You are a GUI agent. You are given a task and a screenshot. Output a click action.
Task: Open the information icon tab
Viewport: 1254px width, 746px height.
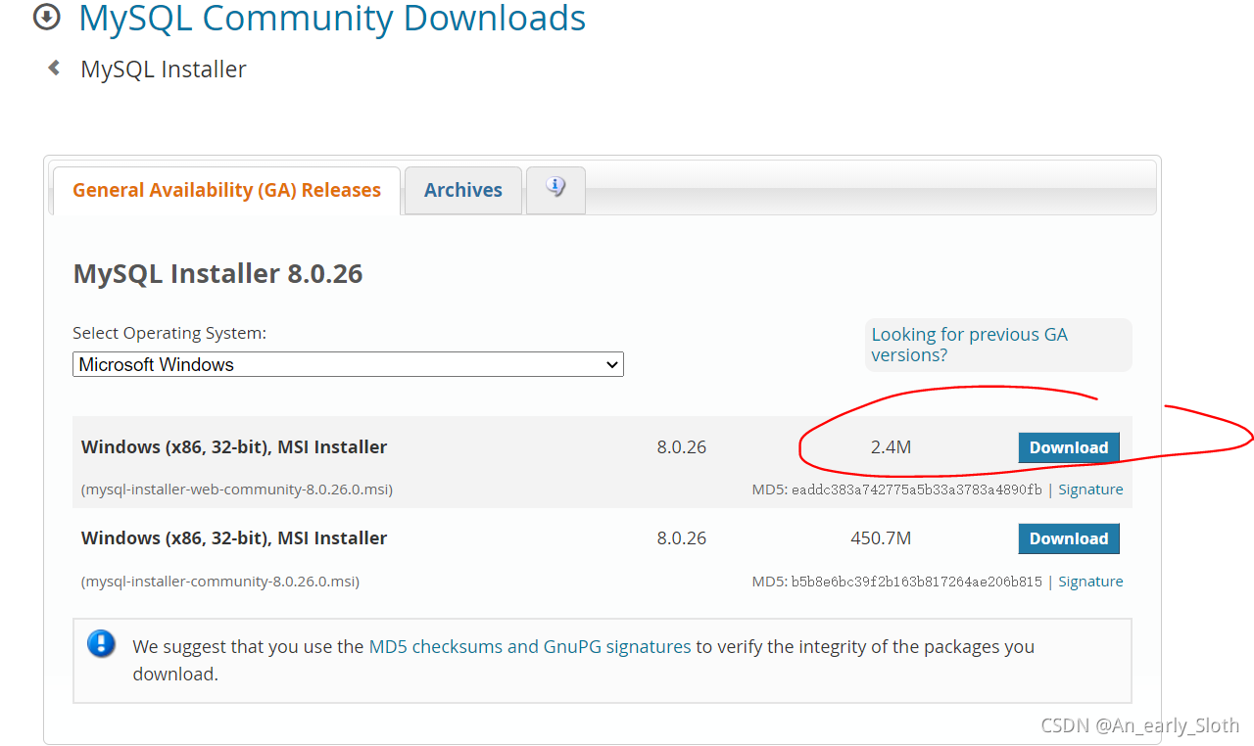555,189
